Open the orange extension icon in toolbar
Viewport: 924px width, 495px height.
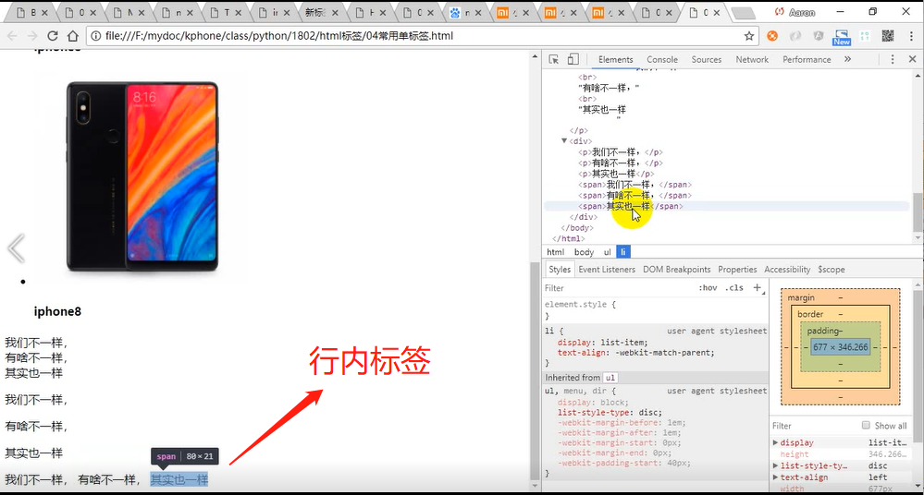(772, 36)
